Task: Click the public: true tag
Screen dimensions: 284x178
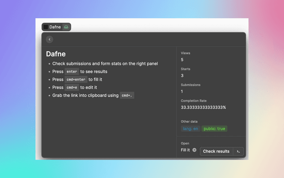Action: point(214,129)
